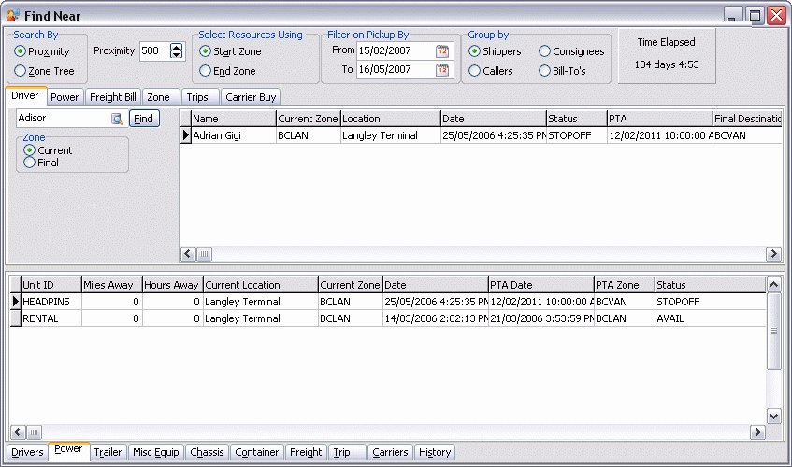The image size is (792, 467).
Task: Click the Find Near title bar icon
Action: pos(13,15)
